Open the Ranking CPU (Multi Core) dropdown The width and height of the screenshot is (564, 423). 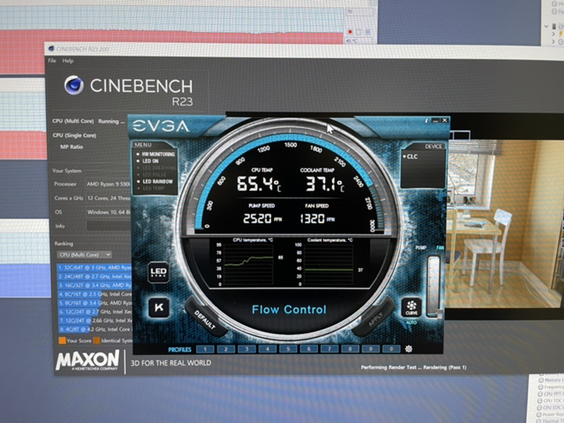point(84,255)
